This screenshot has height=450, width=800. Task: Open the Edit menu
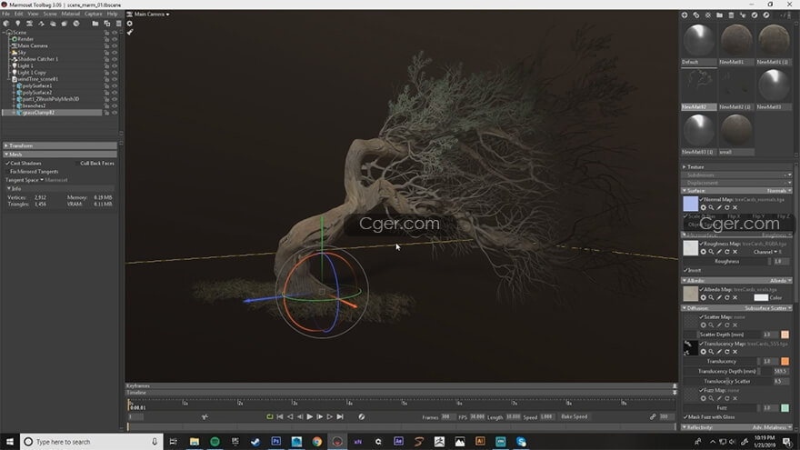pos(19,14)
